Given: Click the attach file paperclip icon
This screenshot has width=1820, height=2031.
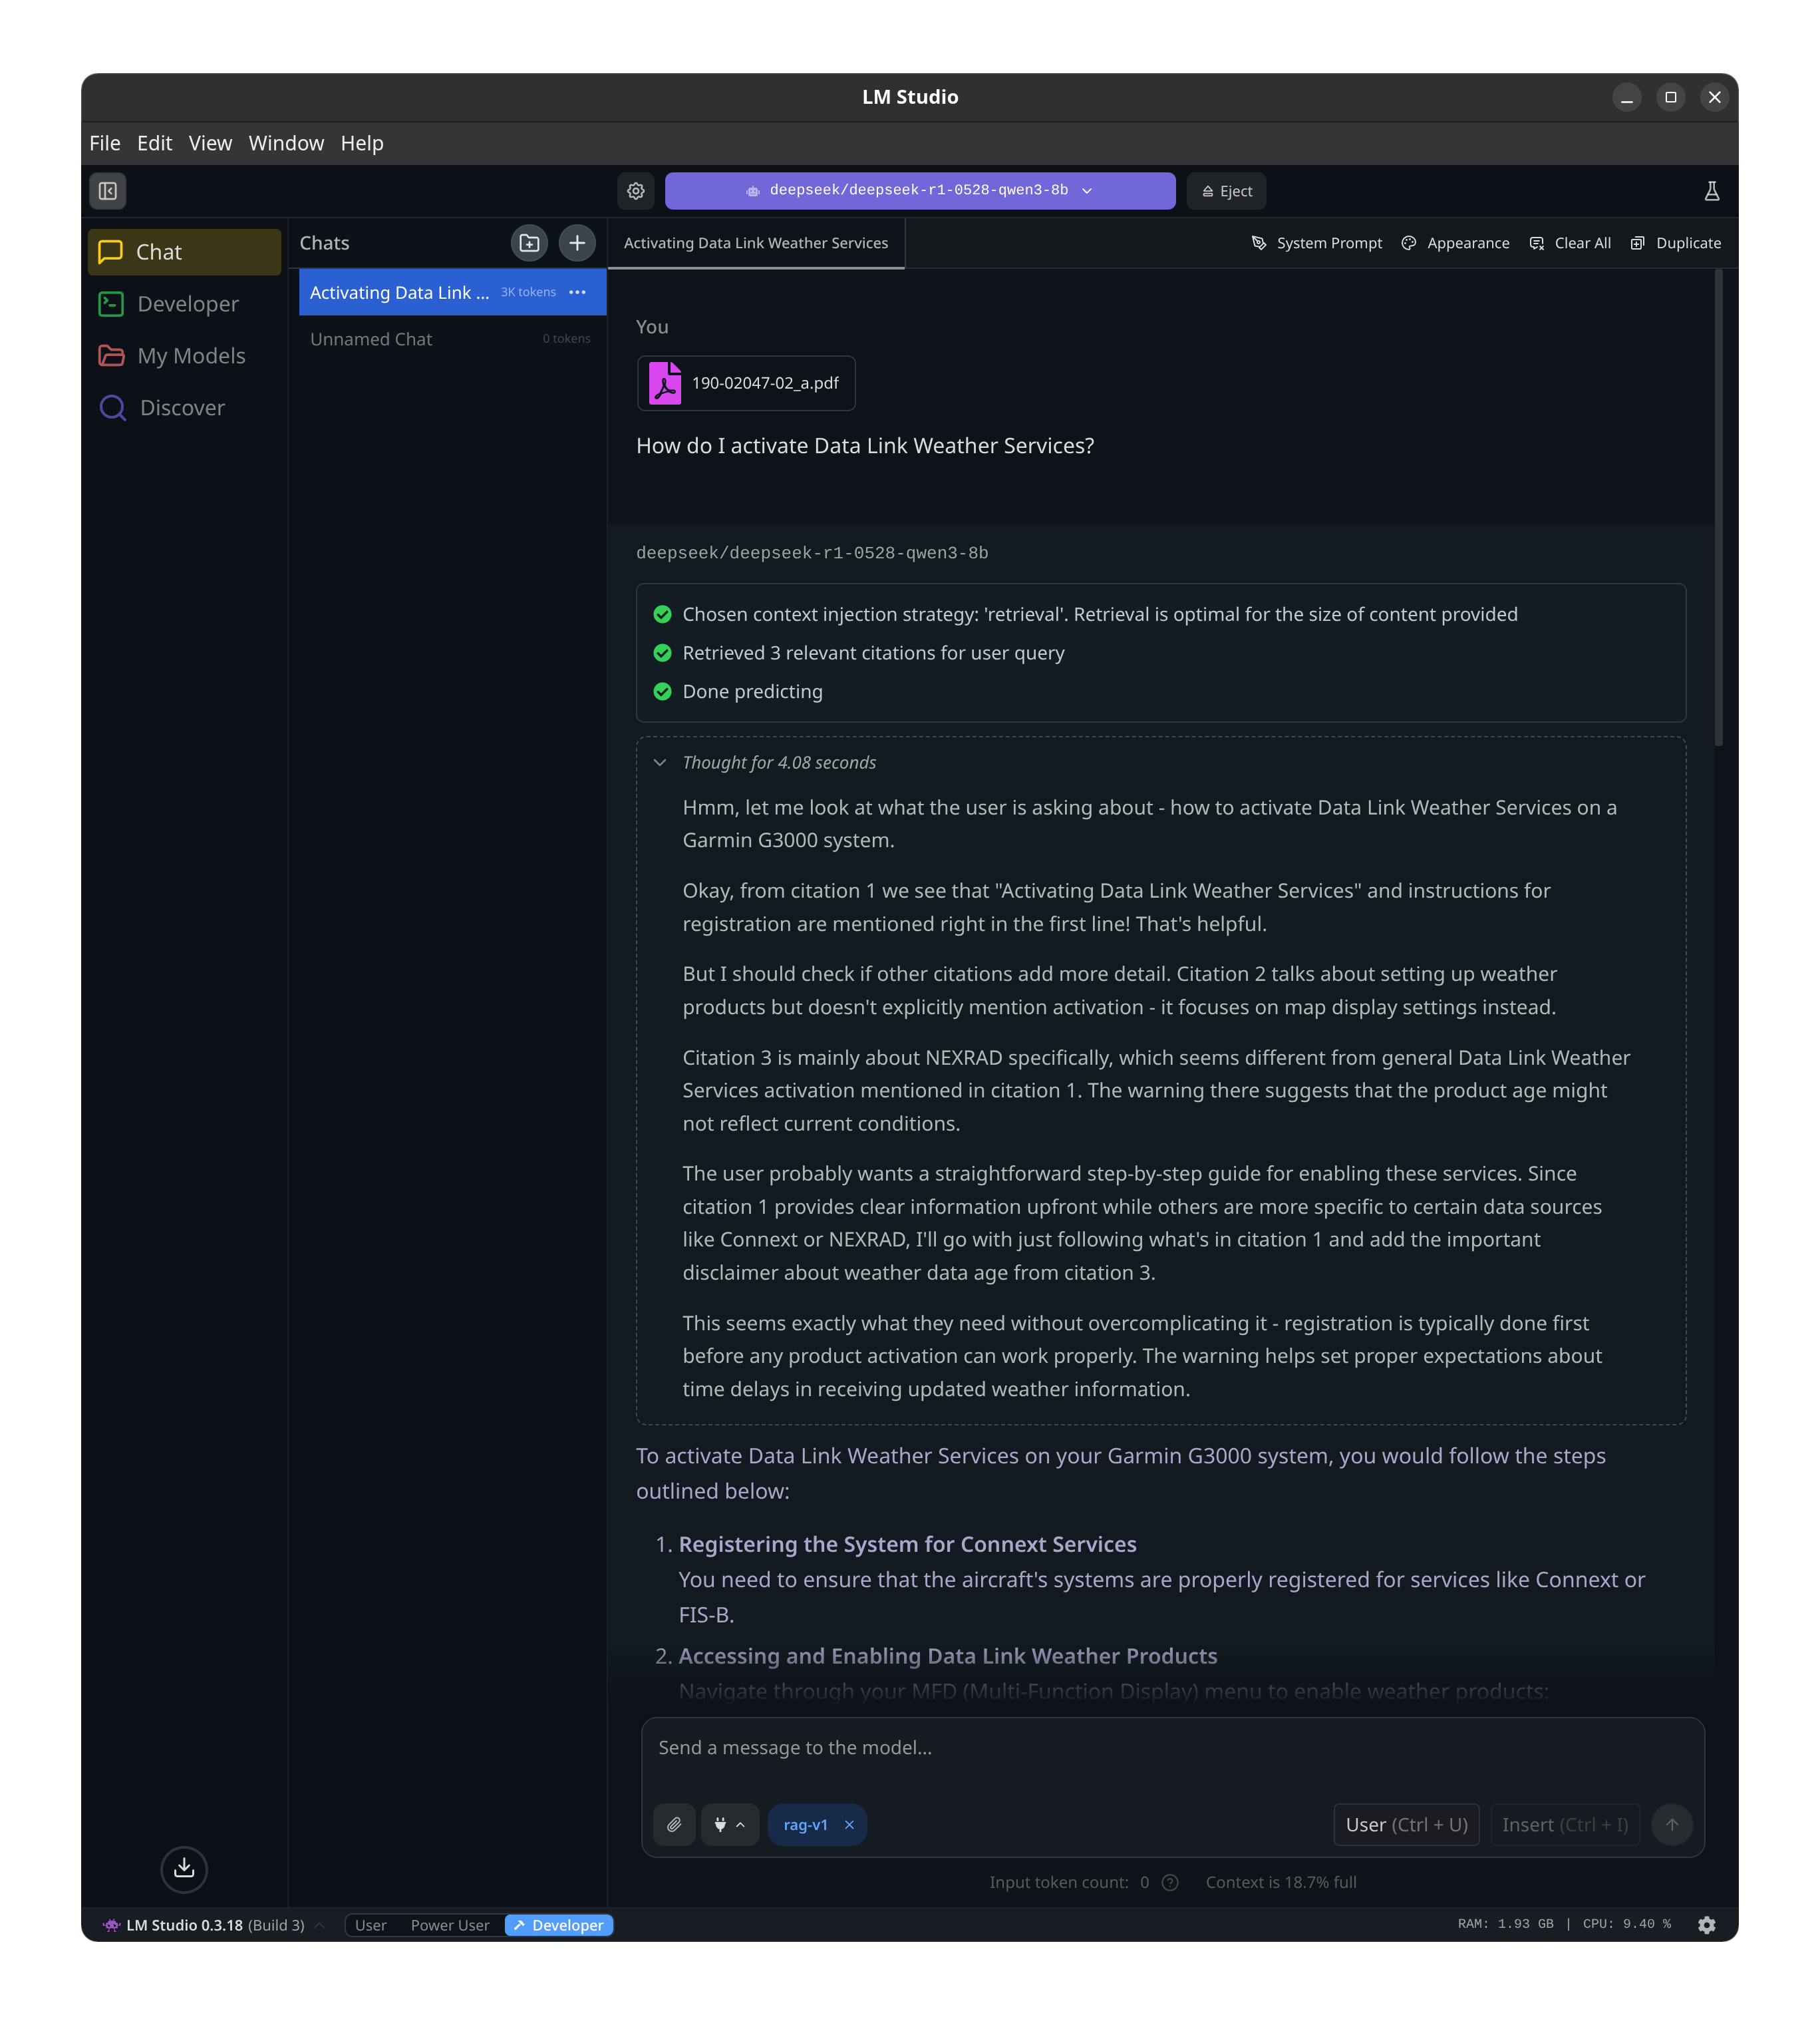Looking at the screenshot, I should click(674, 1825).
